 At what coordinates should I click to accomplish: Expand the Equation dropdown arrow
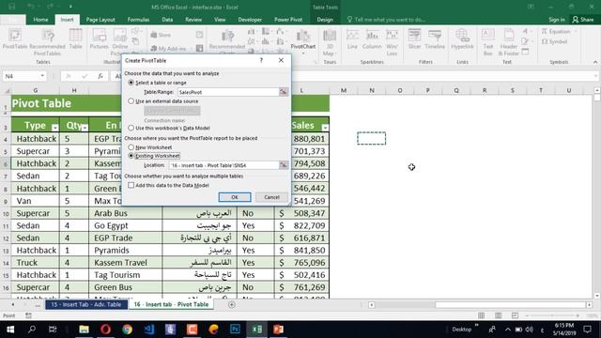pos(576,31)
